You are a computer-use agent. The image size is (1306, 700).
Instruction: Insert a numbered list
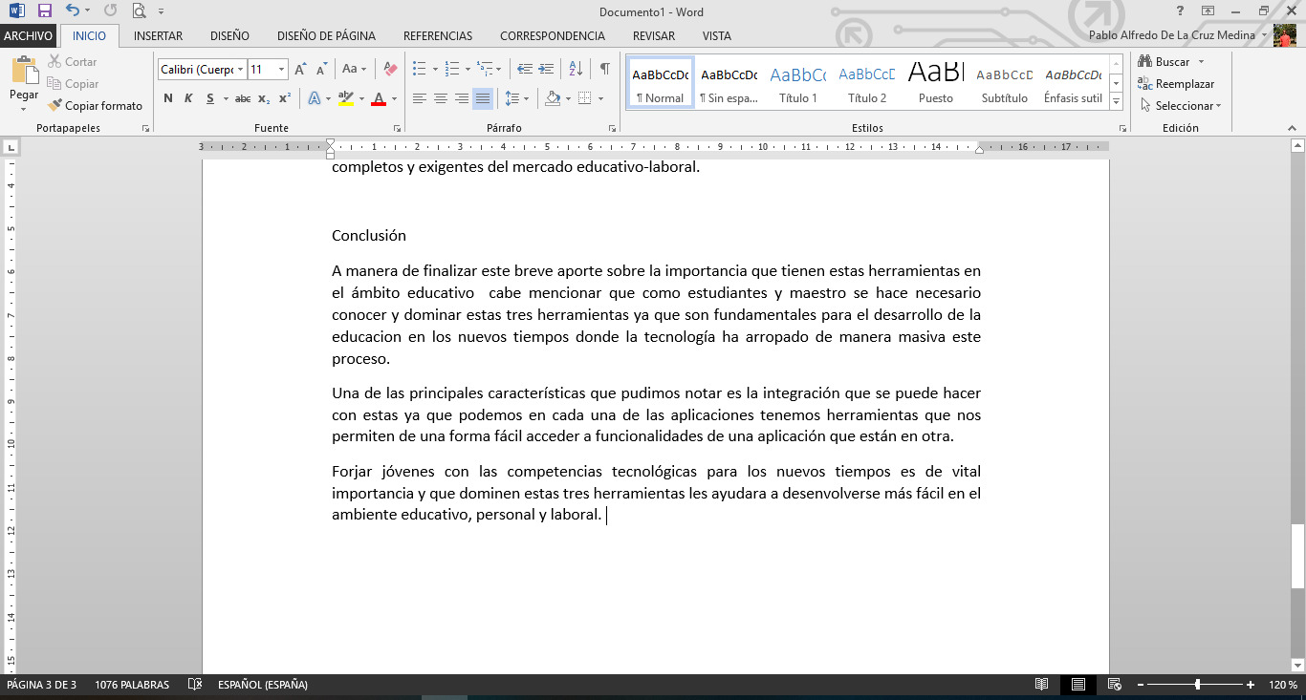(450, 69)
